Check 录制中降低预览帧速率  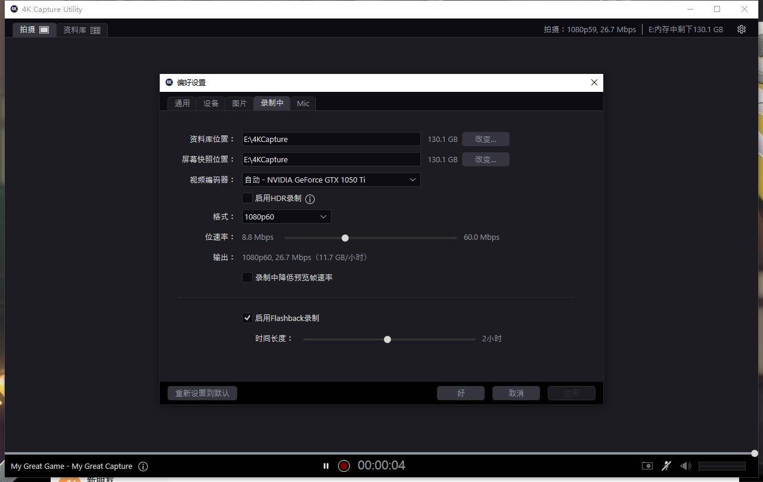[247, 277]
